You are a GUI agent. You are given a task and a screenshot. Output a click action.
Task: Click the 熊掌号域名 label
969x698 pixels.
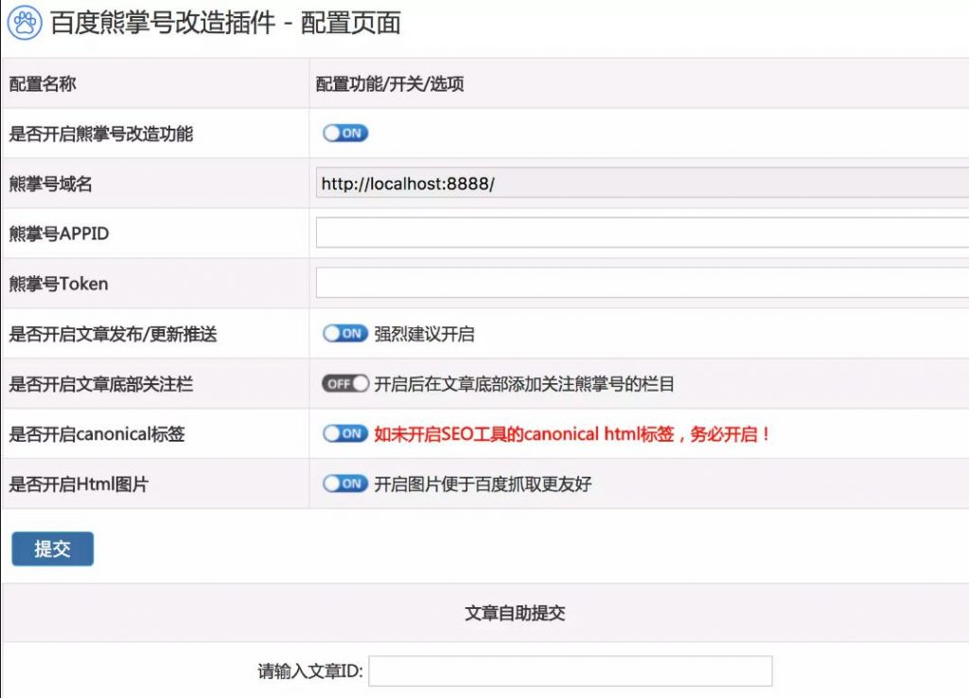(x=51, y=183)
